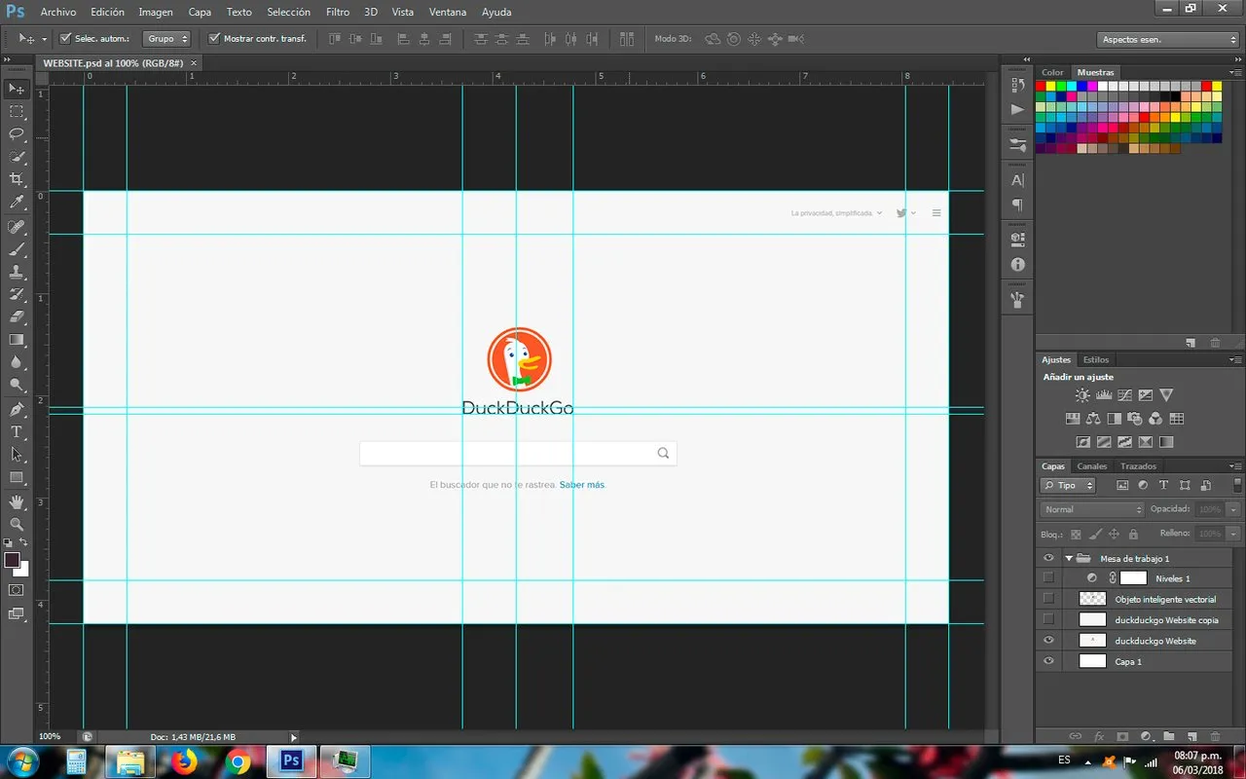Image resolution: width=1246 pixels, height=779 pixels.
Task: Collapse the Mesa de trabajo 1 group
Action: click(x=1069, y=559)
